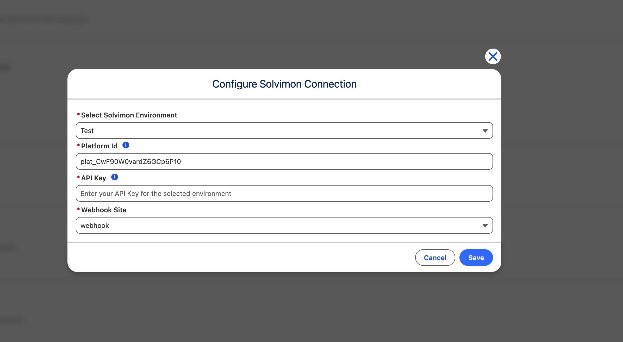This screenshot has width=623, height=342.
Task: Click the 'API Key' field label
Action: tap(94, 178)
